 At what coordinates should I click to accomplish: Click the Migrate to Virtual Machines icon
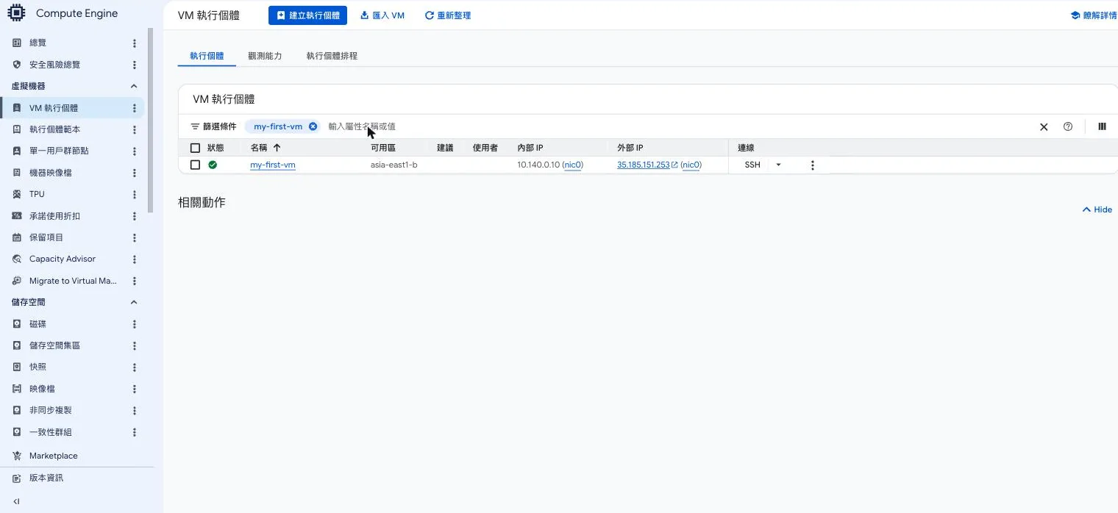[17, 281]
